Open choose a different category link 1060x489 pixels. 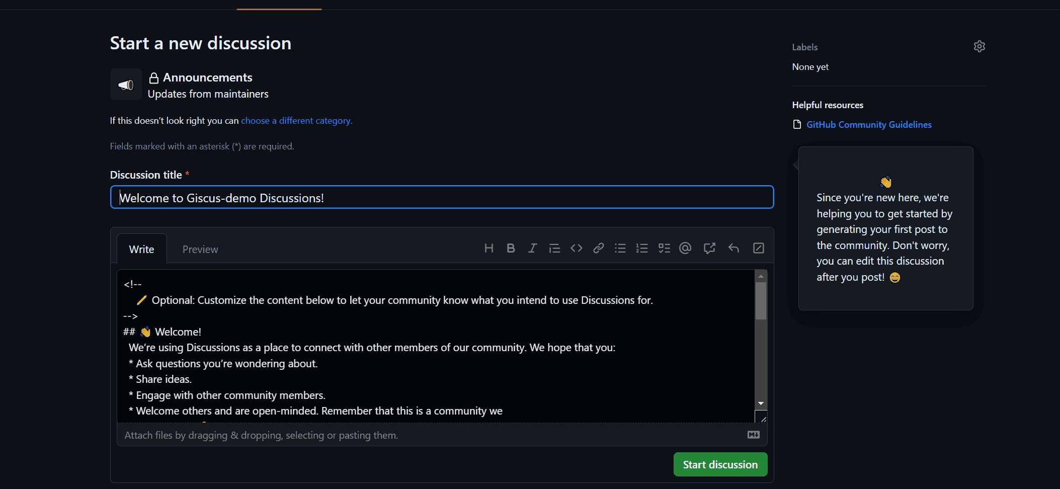[x=296, y=121]
